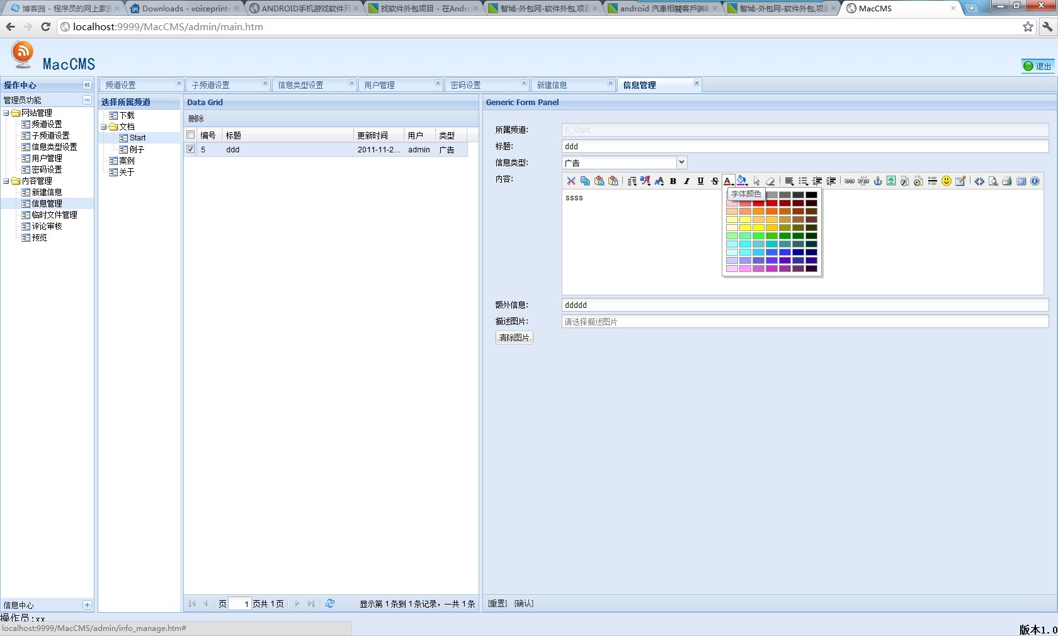Image resolution: width=1058 pixels, height=636 pixels.
Task: Switch to the 用户管理 tab
Action: [380, 85]
